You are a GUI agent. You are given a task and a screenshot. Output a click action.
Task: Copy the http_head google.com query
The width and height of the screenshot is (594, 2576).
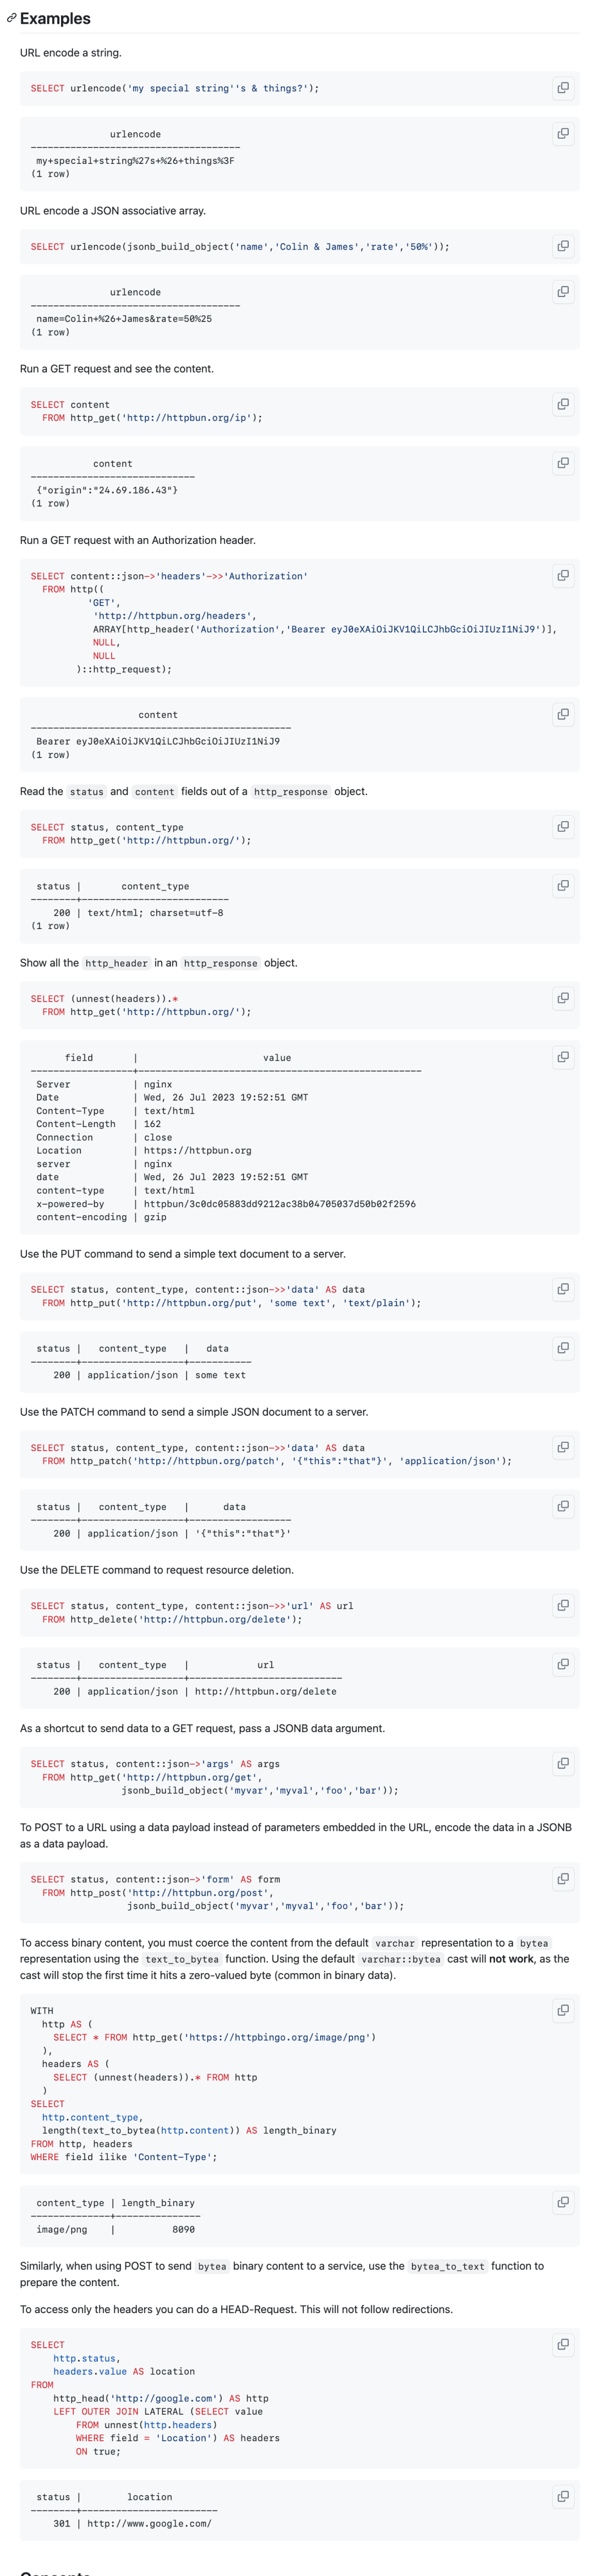coord(563,2344)
